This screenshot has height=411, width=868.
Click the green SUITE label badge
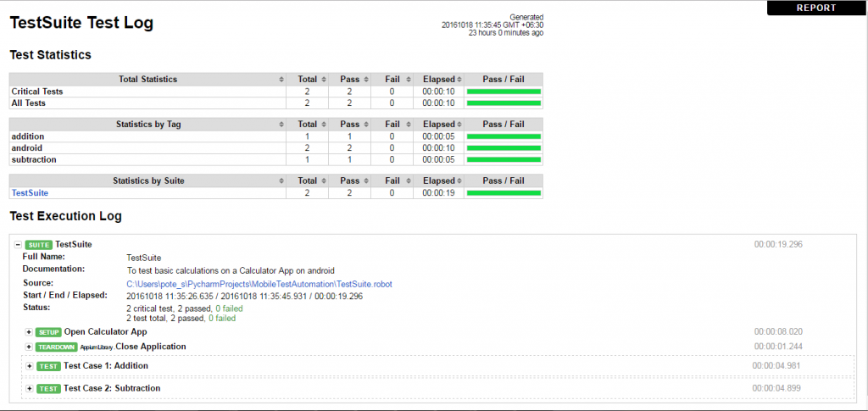click(x=38, y=245)
